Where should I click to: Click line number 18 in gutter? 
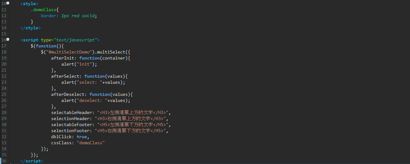[4, 52]
